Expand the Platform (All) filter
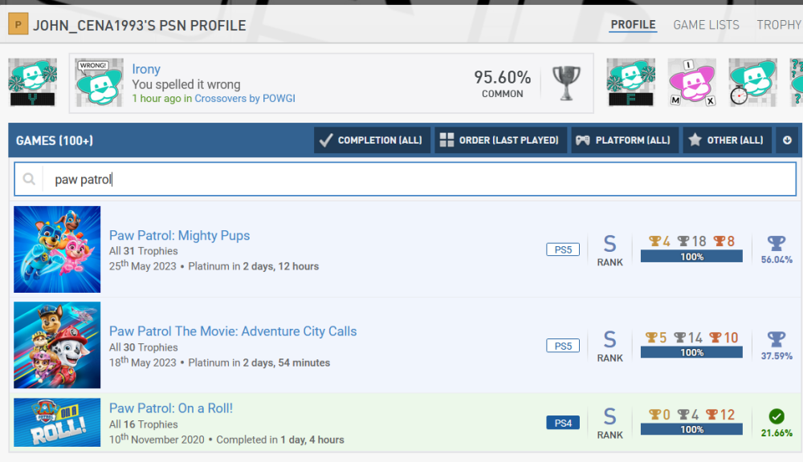Viewport: 803px width, 462px height. (x=625, y=140)
